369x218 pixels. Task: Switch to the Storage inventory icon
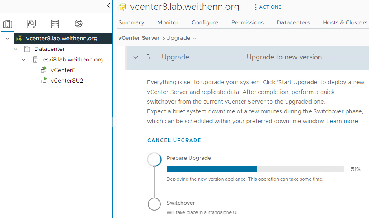[55, 24]
